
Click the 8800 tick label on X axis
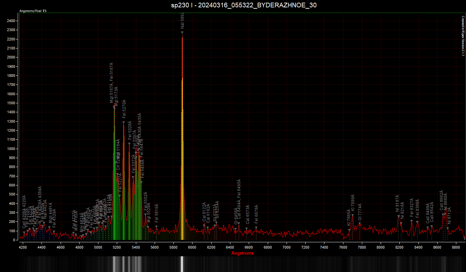(456, 248)
